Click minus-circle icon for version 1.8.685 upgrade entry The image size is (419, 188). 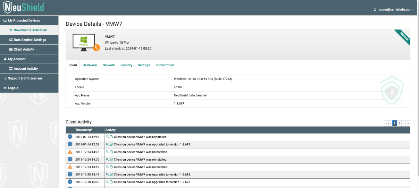pos(111,174)
